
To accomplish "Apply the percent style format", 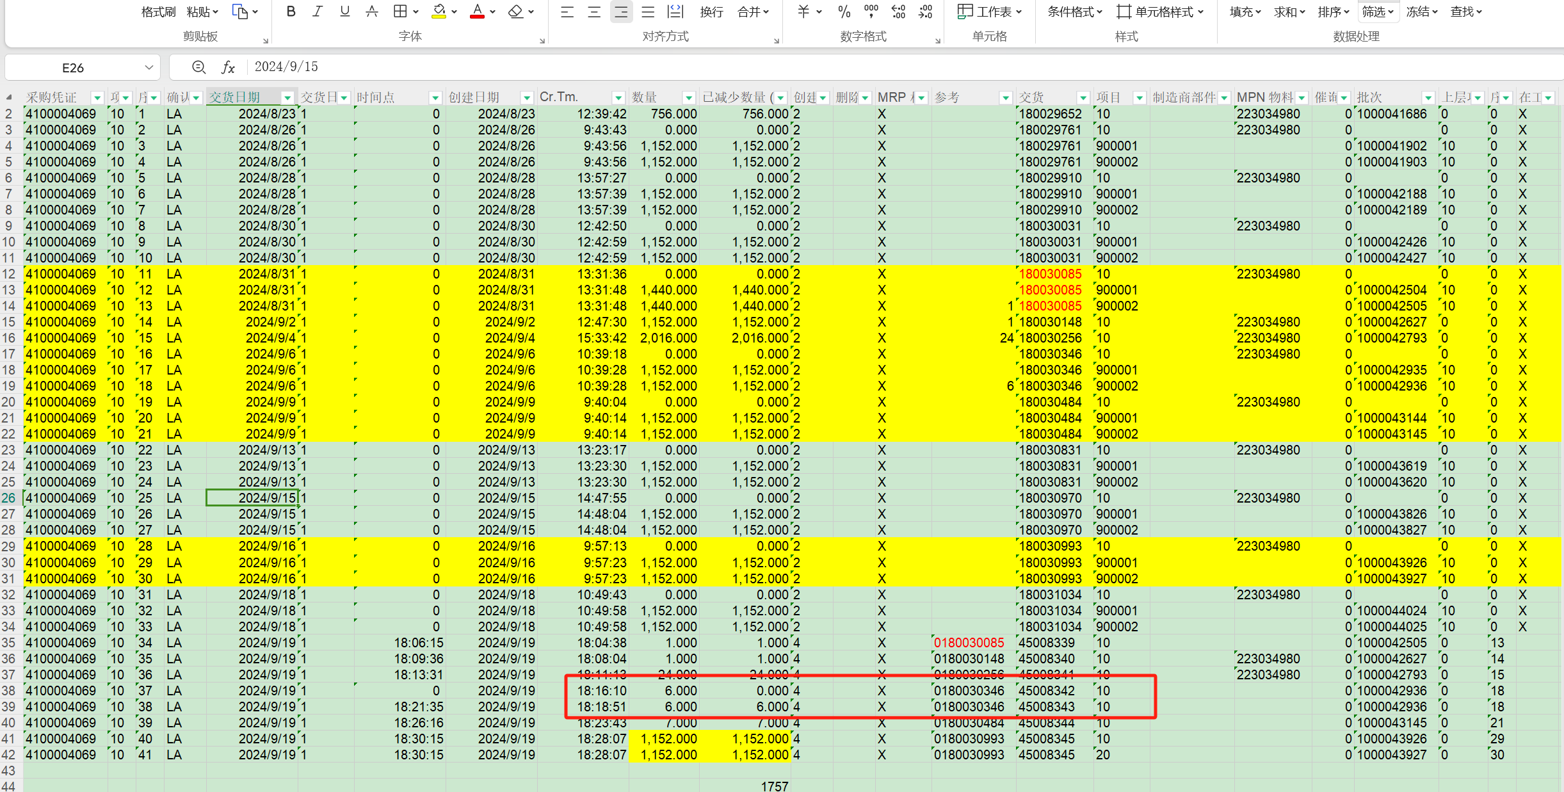I will 844,12.
